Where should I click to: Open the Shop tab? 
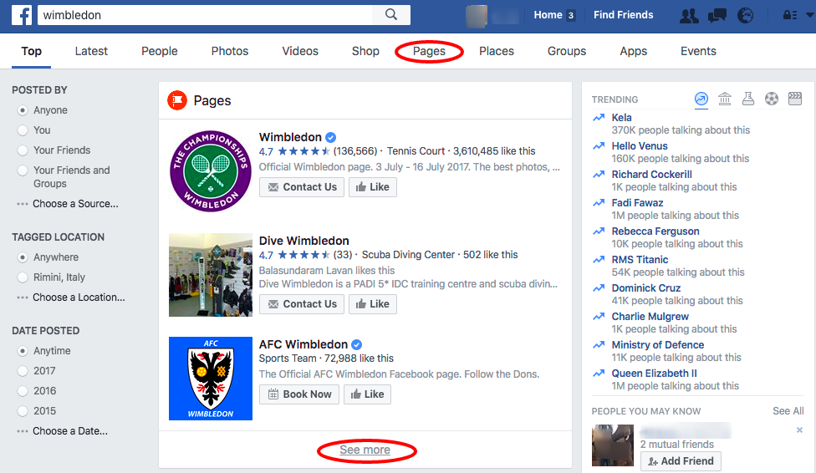pos(365,51)
